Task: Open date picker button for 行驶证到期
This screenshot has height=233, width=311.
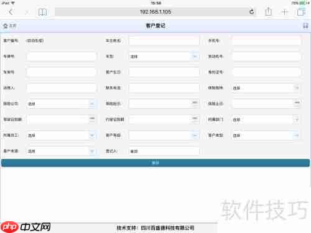Action: click(195, 119)
